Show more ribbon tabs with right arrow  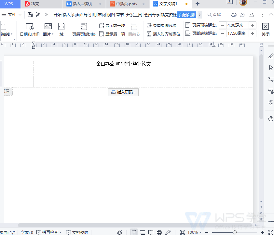point(199,15)
